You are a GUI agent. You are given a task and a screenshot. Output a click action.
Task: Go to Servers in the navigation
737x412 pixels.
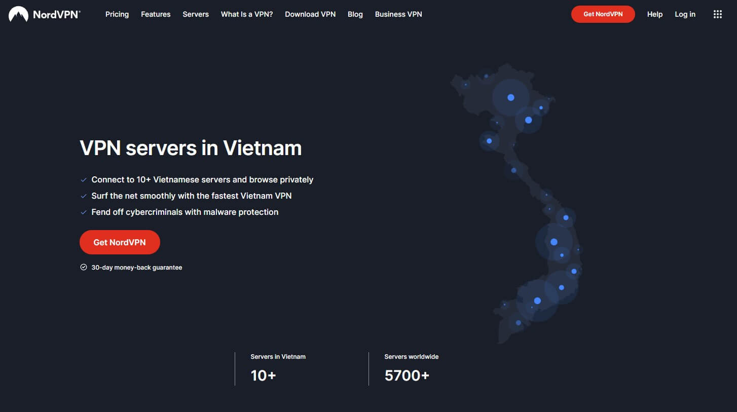[196, 14]
